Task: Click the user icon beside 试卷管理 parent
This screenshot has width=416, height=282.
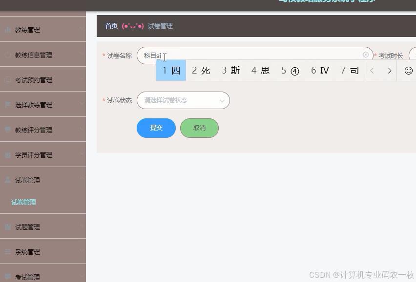Action: (x=8, y=180)
